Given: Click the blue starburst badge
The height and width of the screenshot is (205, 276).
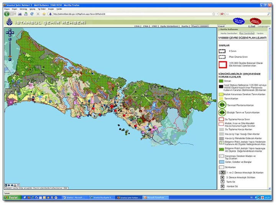Looking at the screenshot, I should tap(238, 21).
